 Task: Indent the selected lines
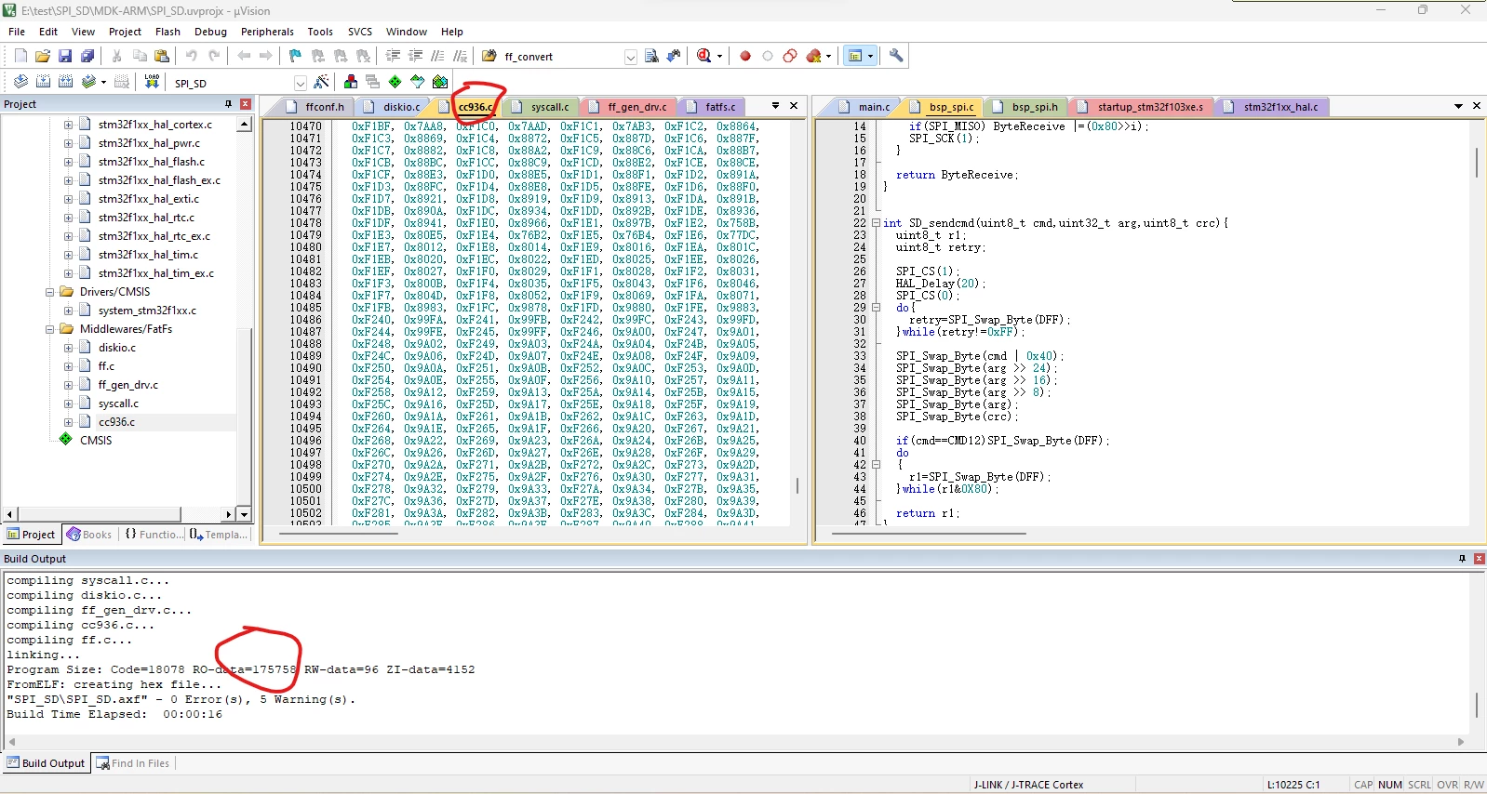tap(393, 56)
